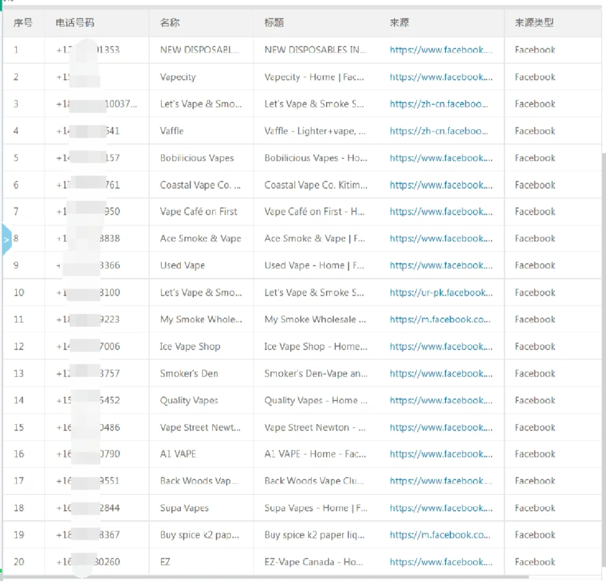Screen dimensions: 606x581
Task: Select phone number ending 3838 in row 8
Action: [88, 239]
